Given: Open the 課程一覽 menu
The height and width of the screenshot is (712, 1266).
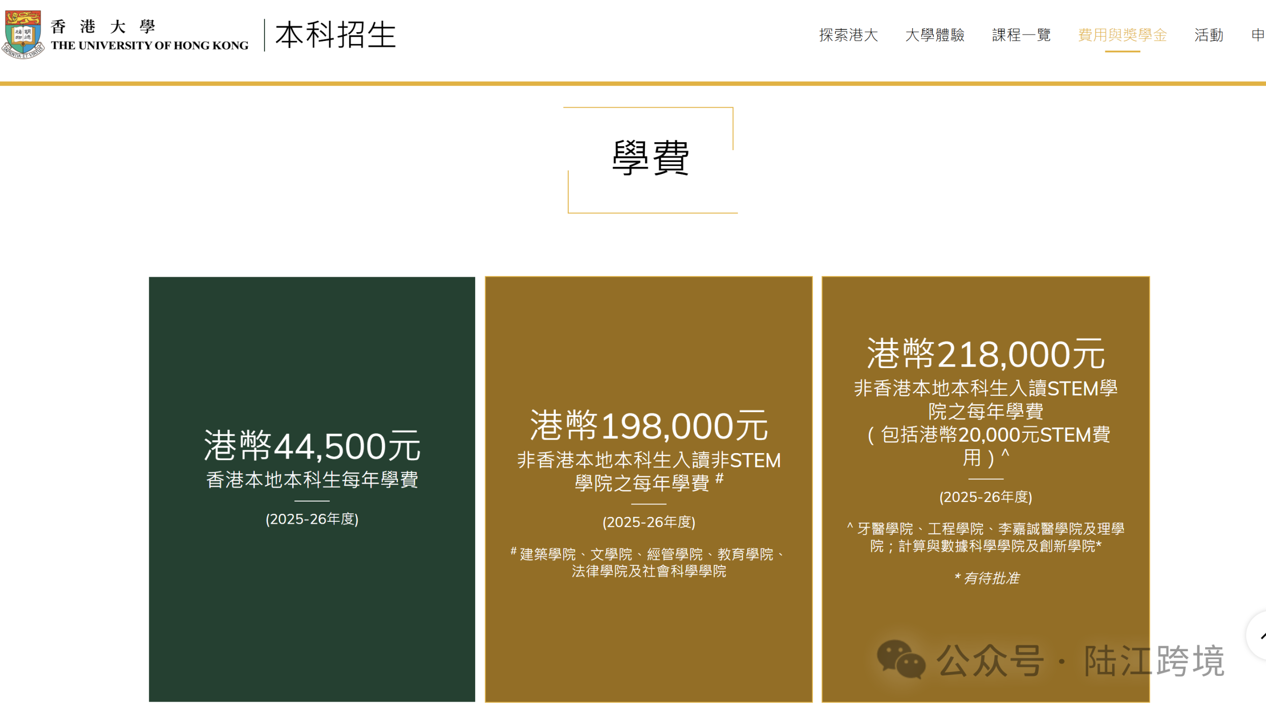Looking at the screenshot, I should point(1021,35).
